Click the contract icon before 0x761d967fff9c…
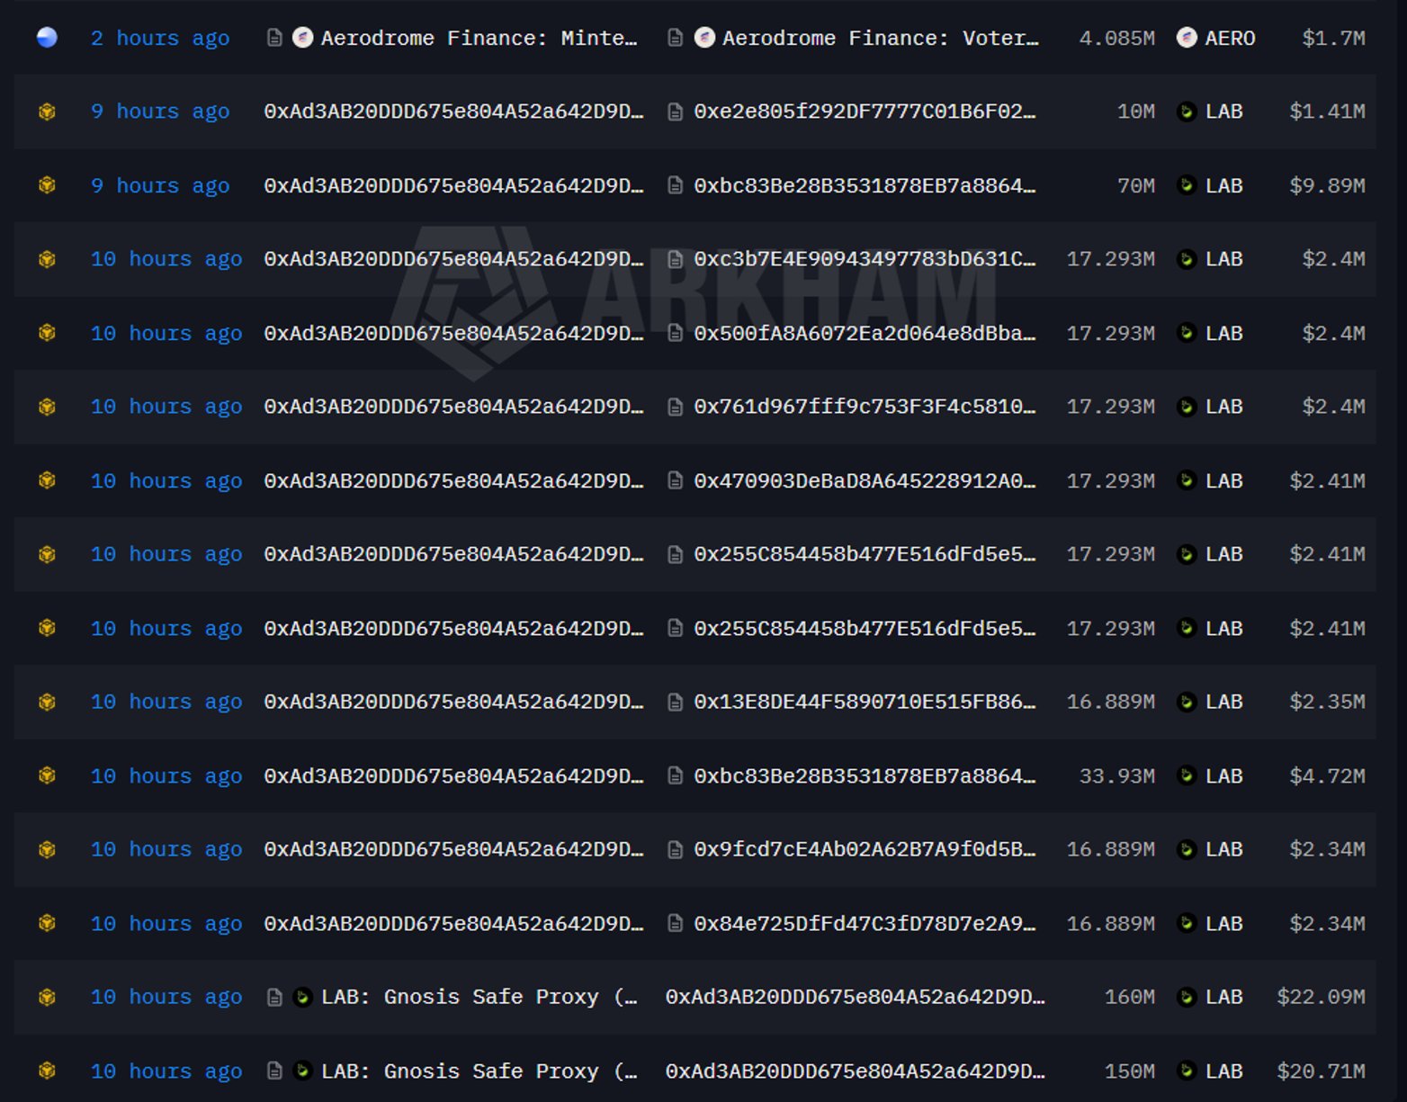 (x=675, y=407)
